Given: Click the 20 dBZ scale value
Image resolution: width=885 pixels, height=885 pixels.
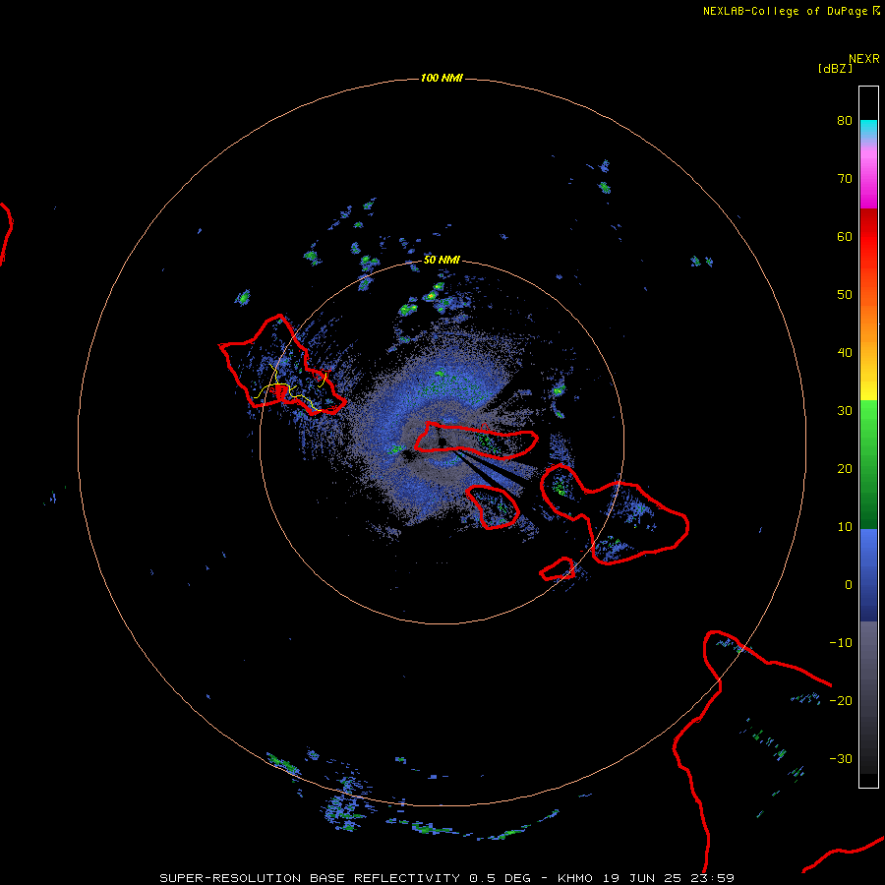Looking at the screenshot, I should (845, 469).
